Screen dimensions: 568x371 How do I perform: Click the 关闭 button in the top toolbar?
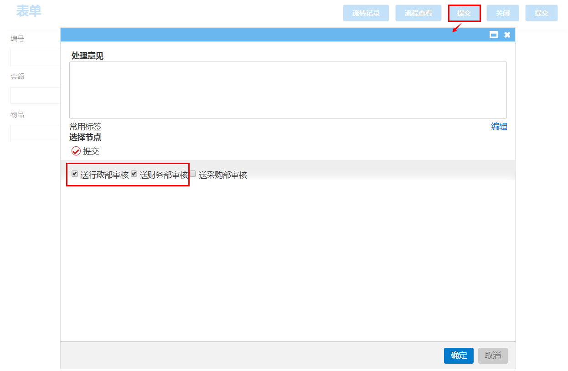tap(502, 13)
